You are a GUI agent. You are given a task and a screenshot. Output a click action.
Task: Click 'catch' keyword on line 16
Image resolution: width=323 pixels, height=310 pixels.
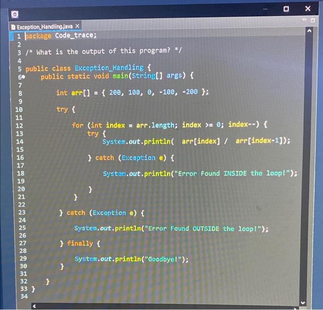tap(105, 158)
